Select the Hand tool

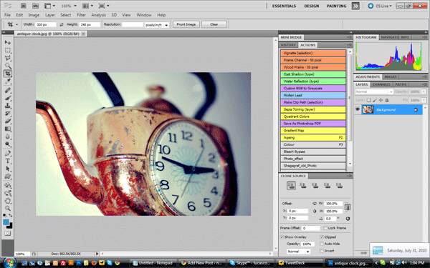(8, 201)
